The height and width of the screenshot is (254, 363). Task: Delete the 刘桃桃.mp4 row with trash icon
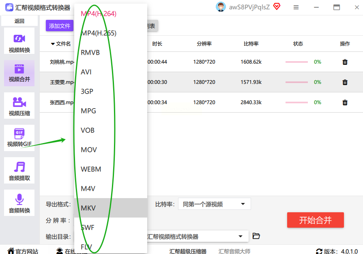coord(345,62)
